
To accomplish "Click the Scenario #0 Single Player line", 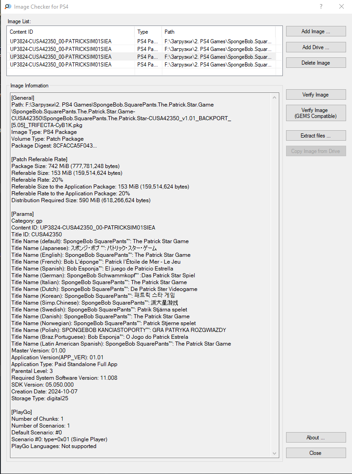I will pos(59,439).
